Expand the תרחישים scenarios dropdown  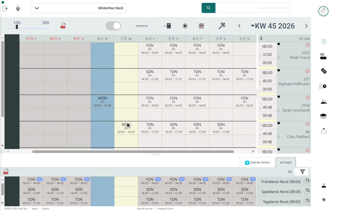[x=141, y=26]
